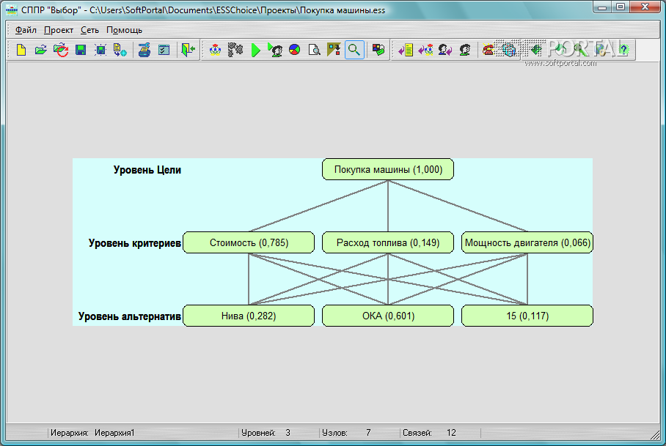Select the ОКА alternative node
666x446 pixels.
pos(388,316)
